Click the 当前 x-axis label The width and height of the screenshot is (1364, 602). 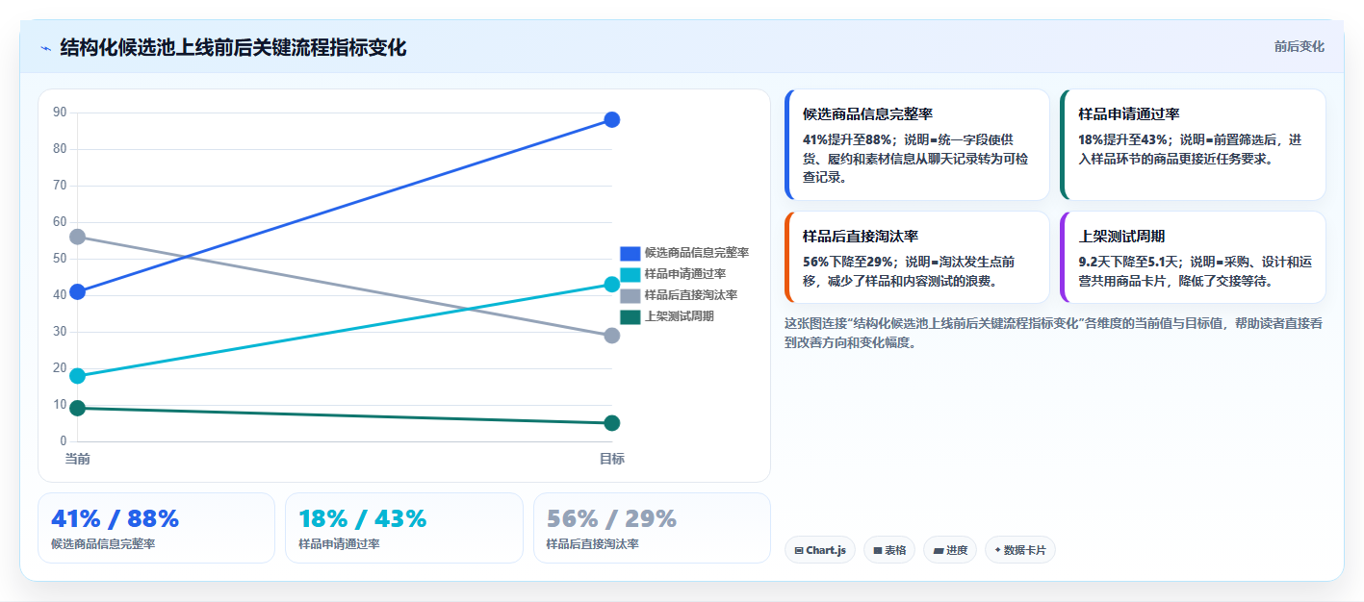78,459
